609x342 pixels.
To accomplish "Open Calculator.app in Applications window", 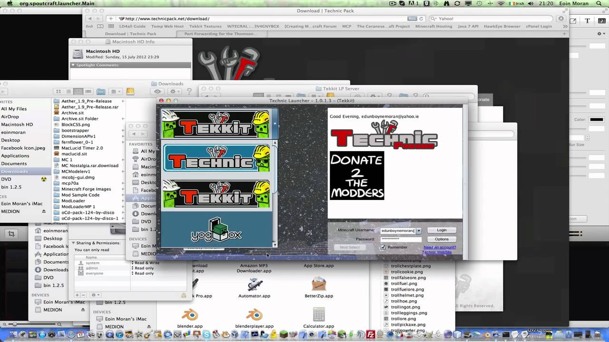I will point(319,318).
